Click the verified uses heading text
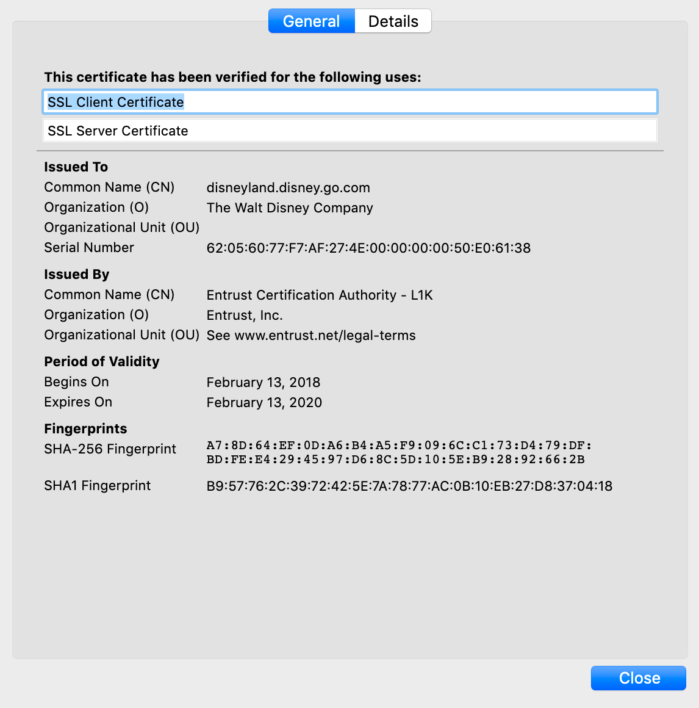This screenshot has width=699, height=708. (x=232, y=78)
